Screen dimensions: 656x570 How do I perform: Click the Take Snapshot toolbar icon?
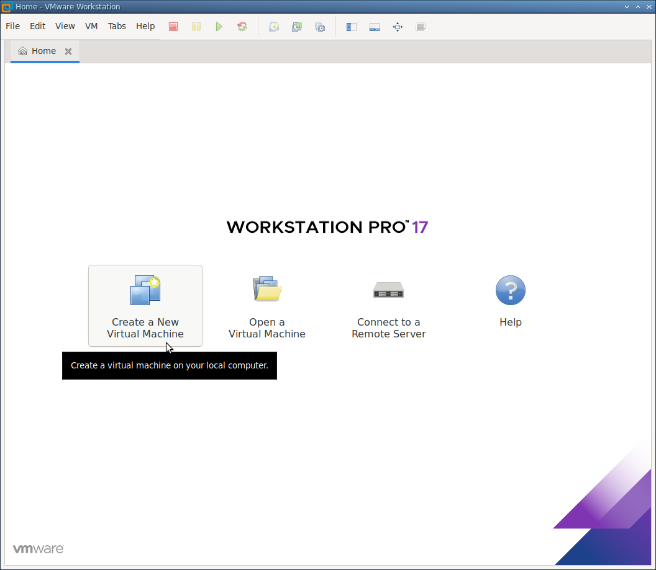coord(274,27)
